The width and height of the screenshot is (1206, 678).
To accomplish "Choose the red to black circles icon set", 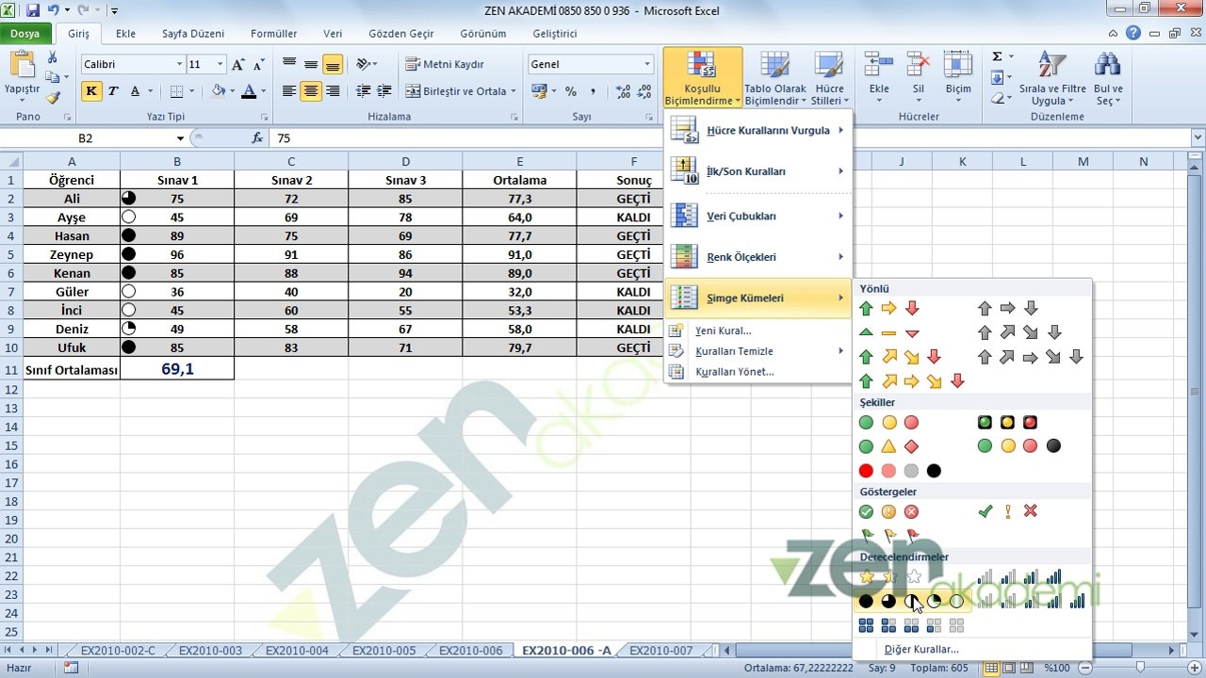I will click(x=900, y=471).
